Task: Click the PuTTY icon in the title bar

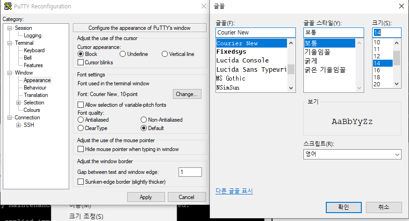Action: 8,6
